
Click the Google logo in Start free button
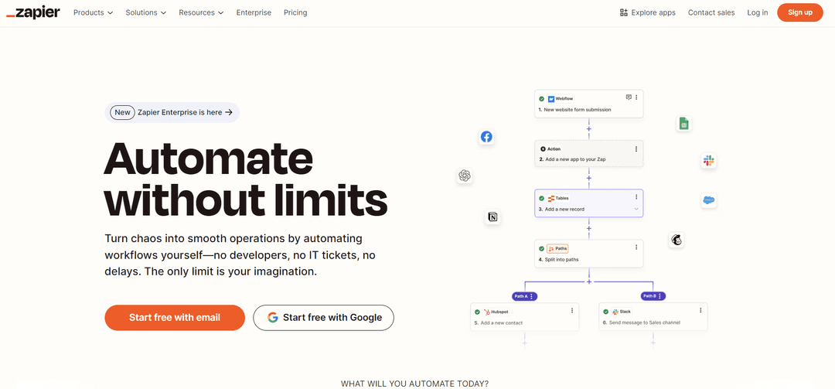[273, 318]
